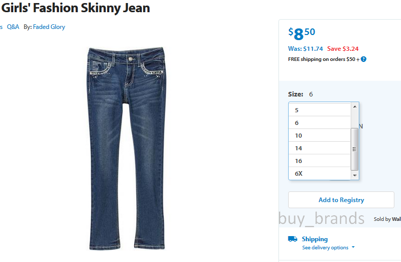Click the size list scroll up arrow
Viewport: 401px width, 262px height.
point(355,107)
